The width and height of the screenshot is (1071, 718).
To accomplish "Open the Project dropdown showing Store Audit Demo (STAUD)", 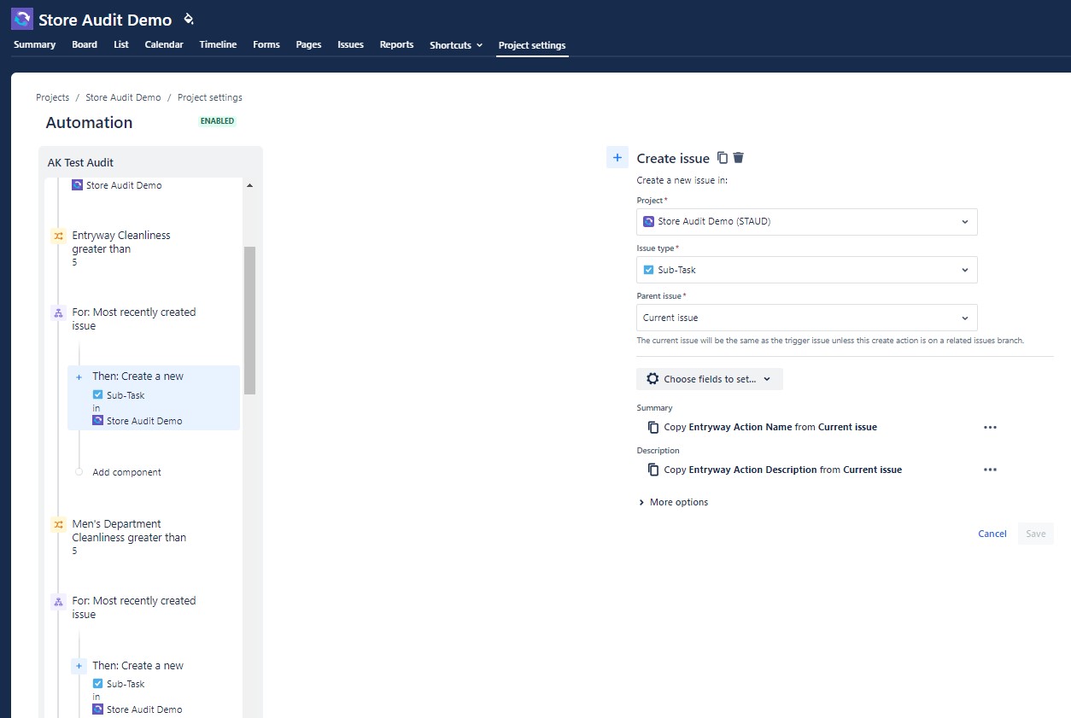I will coord(806,221).
